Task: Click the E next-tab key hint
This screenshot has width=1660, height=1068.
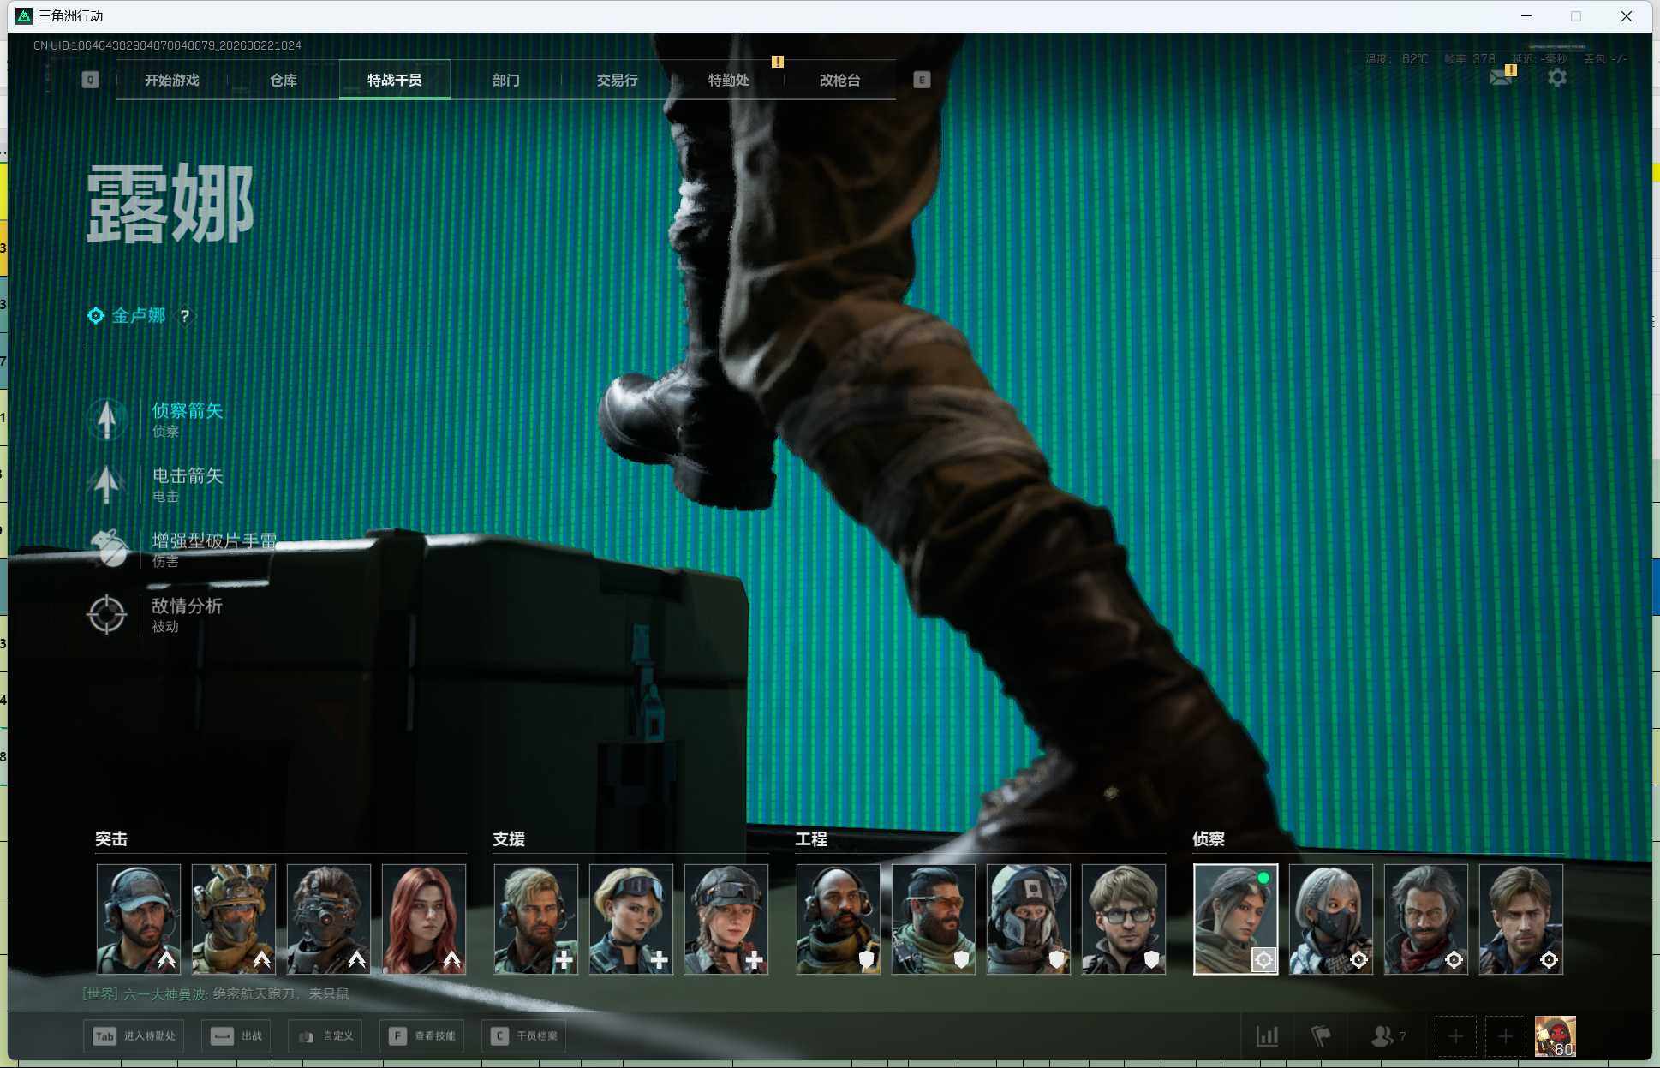Action: tap(922, 80)
